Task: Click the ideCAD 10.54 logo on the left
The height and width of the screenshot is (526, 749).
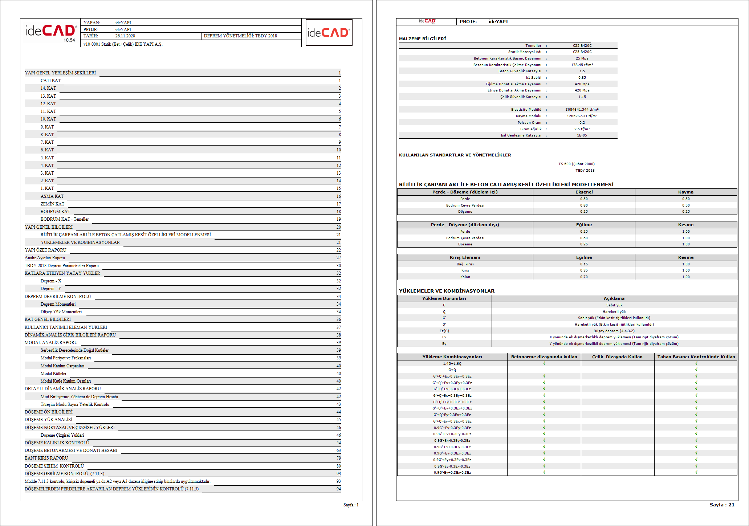Action: [x=51, y=32]
